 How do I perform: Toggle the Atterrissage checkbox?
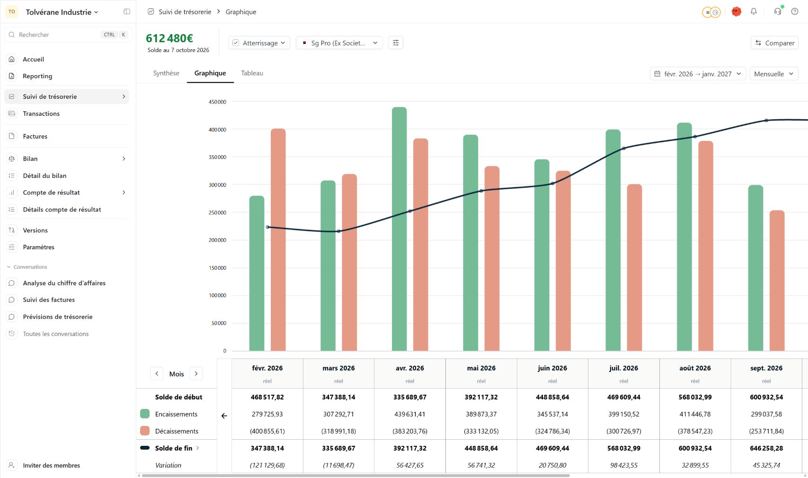(236, 43)
